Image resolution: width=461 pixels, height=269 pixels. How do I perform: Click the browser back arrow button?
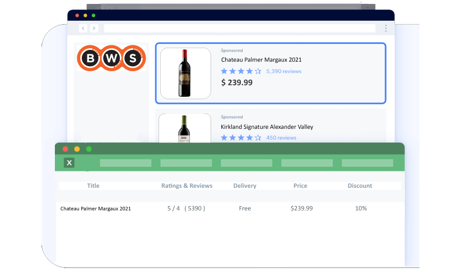tap(83, 28)
